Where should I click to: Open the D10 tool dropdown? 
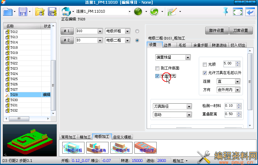tap(100, 31)
